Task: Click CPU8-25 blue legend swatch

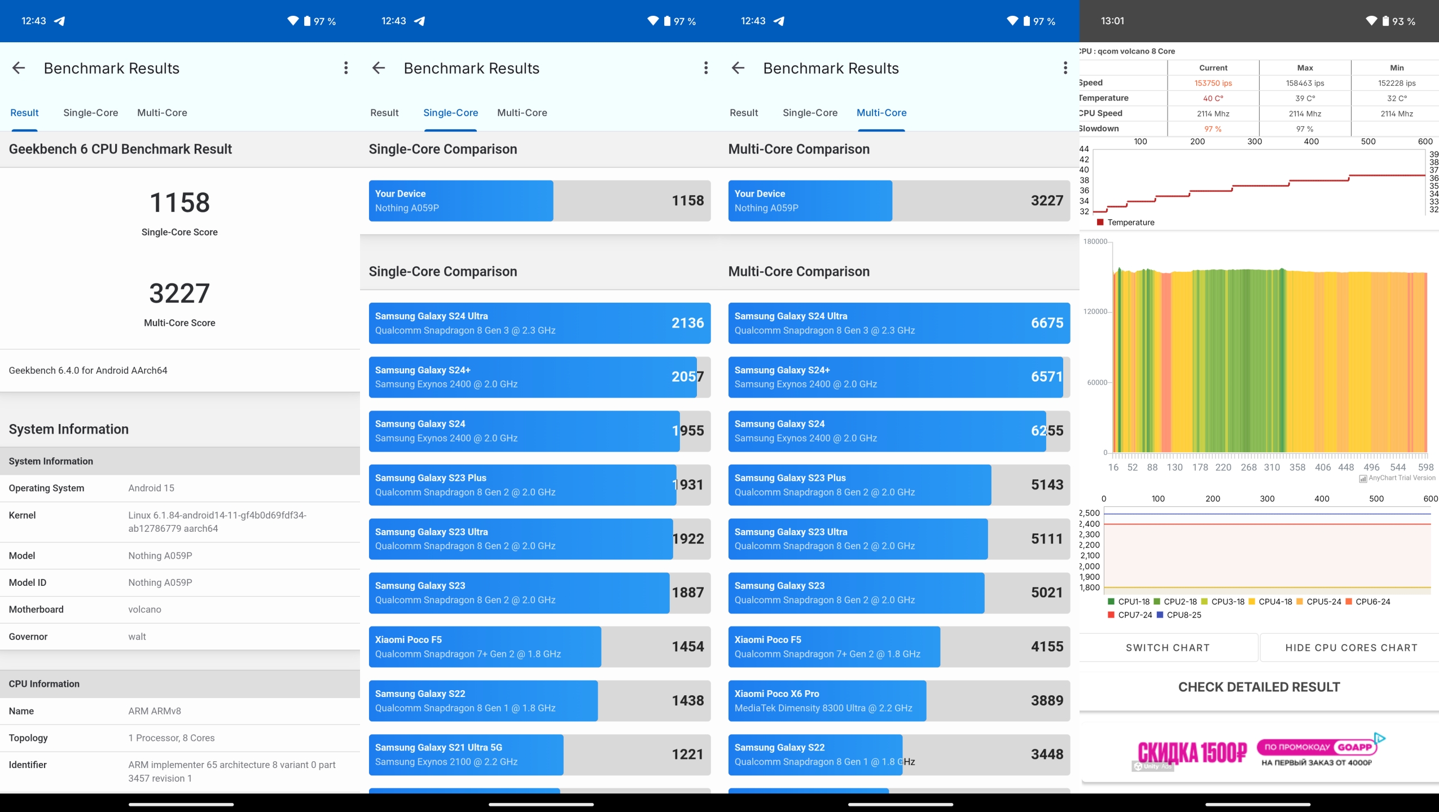Action: [1160, 615]
